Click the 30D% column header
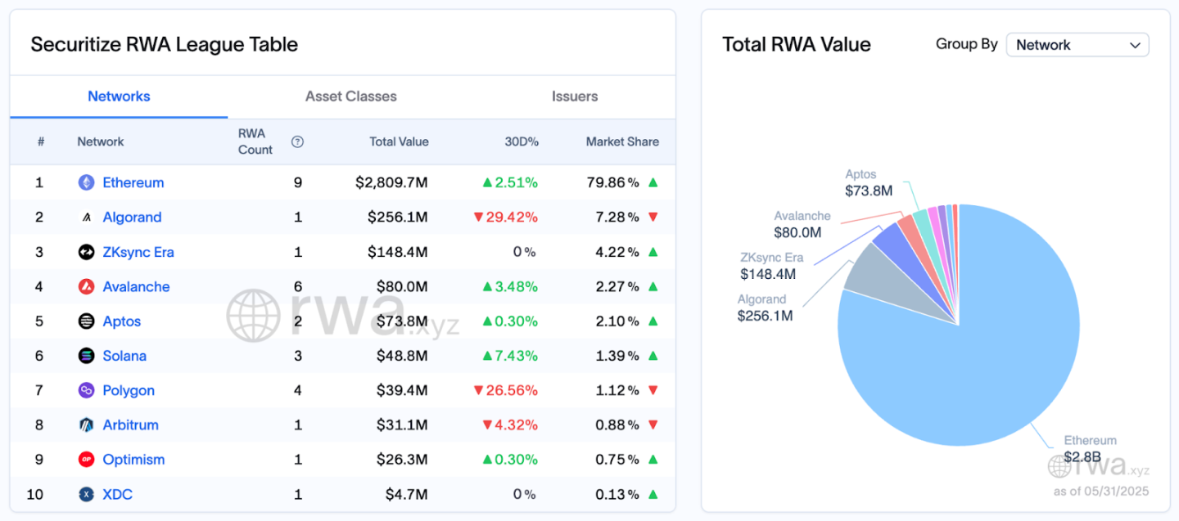This screenshot has width=1179, height=521. coord(522,141)
